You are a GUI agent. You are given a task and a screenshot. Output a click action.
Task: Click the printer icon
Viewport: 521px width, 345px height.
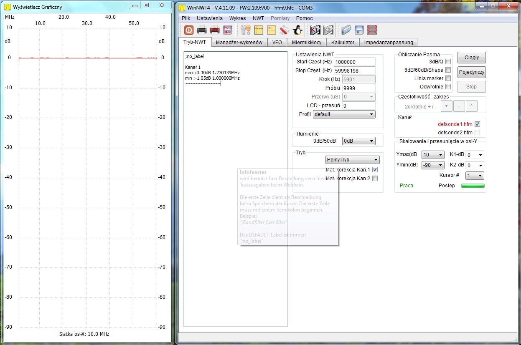[202, 30]
